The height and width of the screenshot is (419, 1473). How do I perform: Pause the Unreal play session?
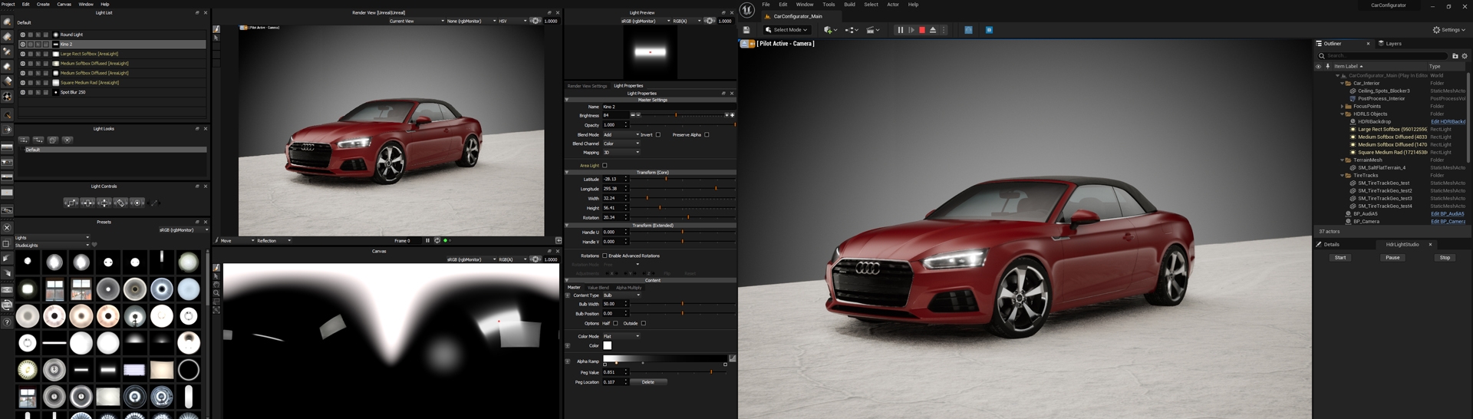pos(900,30)
